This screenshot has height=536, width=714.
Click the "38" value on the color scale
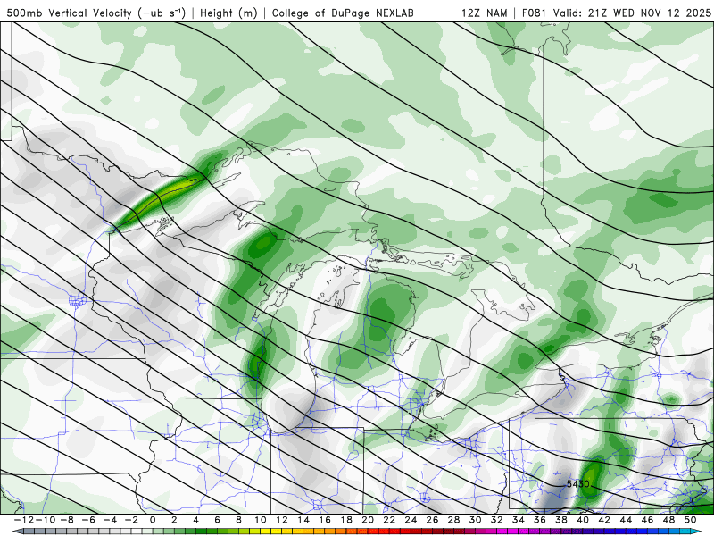tap(561, 520)
